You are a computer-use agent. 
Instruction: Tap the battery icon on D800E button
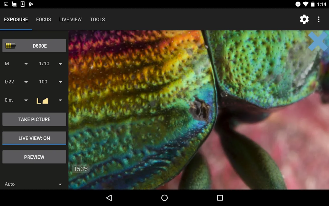click(11, 46)
